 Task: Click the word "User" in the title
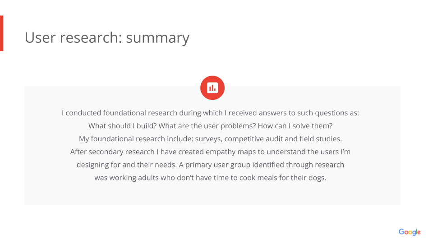[40, 37]
